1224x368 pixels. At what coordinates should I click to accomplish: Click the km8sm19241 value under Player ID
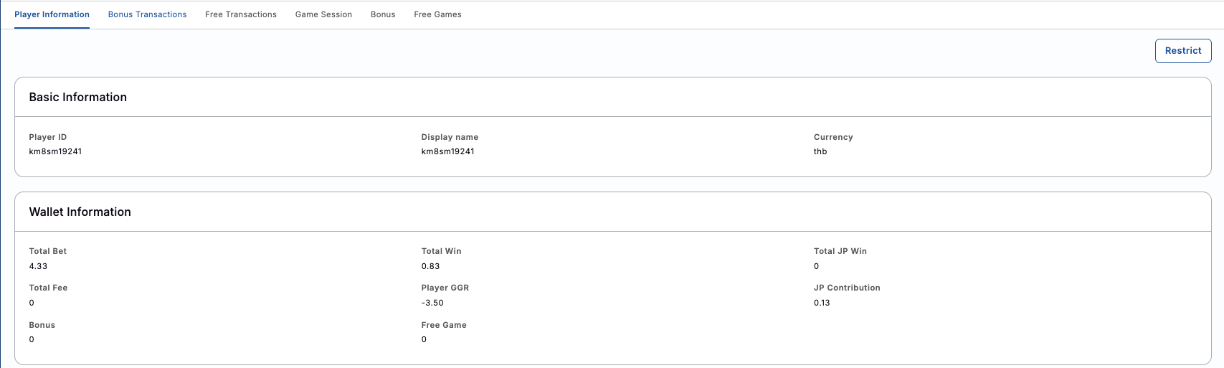[55, 151]
